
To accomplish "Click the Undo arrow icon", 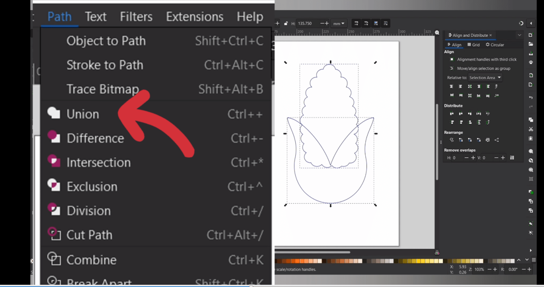I will (531, 97).
